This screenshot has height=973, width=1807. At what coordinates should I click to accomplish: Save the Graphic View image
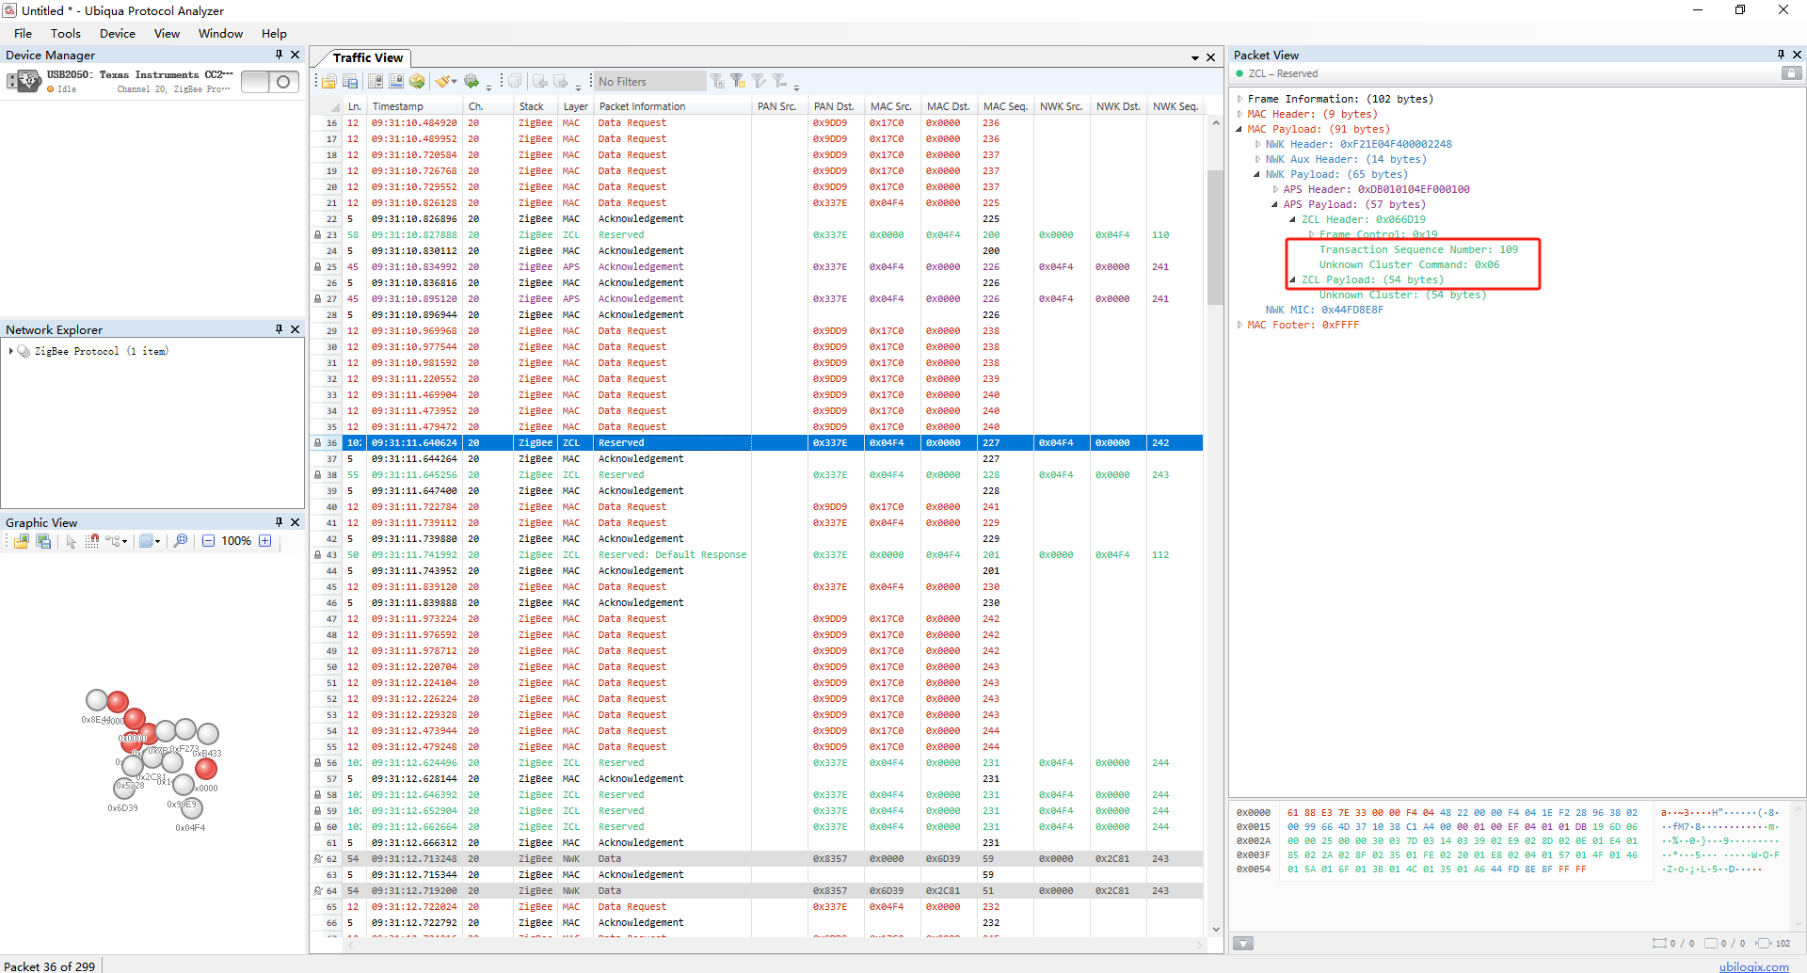[x=43, y=541]
